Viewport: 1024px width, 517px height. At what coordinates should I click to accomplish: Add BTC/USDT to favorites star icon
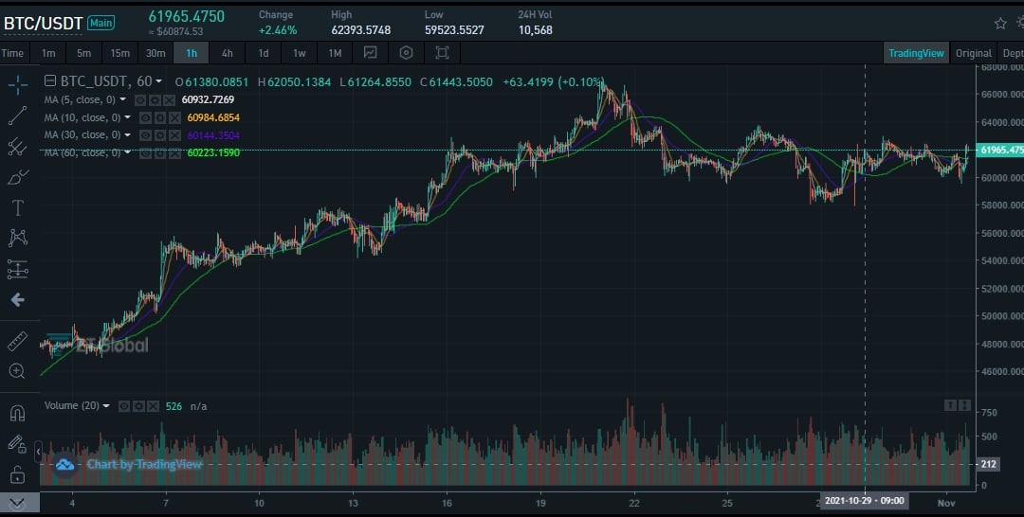click(1000, 24)
